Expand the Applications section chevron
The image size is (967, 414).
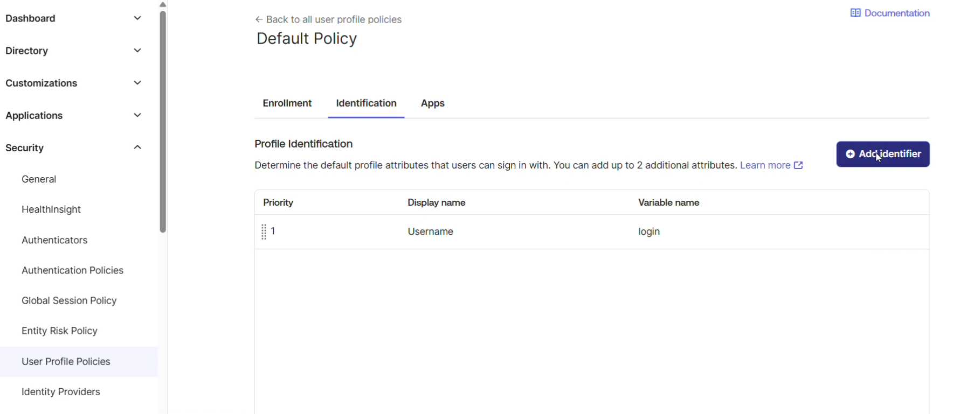coord(137,115)
